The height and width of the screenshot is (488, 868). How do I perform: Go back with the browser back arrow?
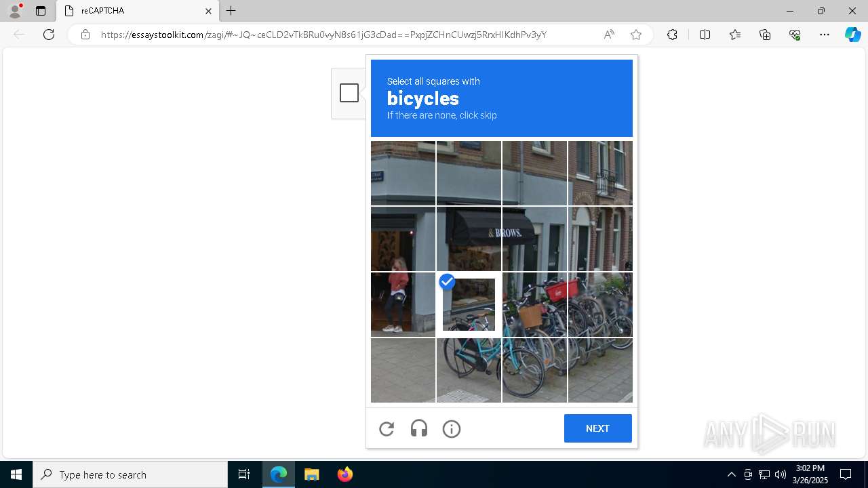[x=19, y=35]
